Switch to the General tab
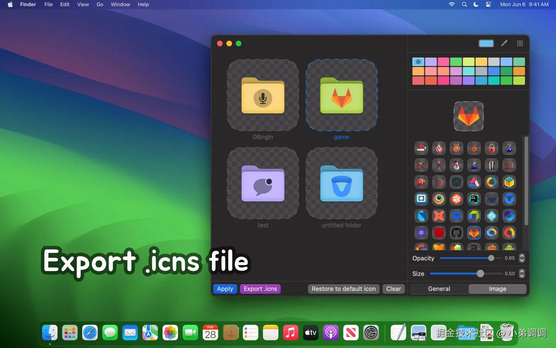The image size is (556, 348). click(439, 289)
